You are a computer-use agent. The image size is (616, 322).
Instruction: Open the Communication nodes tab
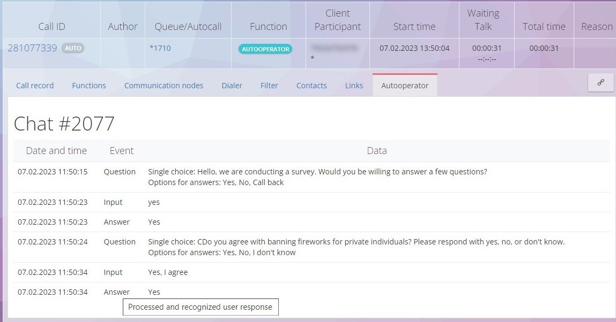tap(164, 85)
